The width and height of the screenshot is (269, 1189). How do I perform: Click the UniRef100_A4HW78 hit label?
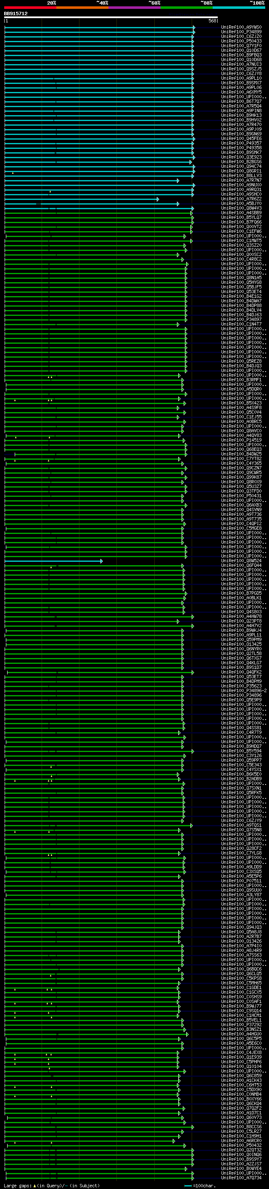pos(241,617)
